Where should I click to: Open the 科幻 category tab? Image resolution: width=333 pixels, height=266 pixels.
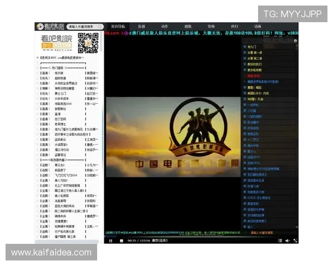point(234,26)
